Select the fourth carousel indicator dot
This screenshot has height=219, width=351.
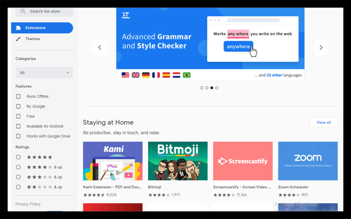point(217,88)
